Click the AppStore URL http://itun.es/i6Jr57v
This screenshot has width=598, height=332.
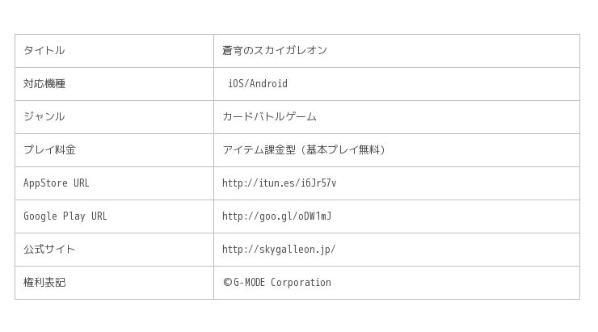click(x=279, y=183)
